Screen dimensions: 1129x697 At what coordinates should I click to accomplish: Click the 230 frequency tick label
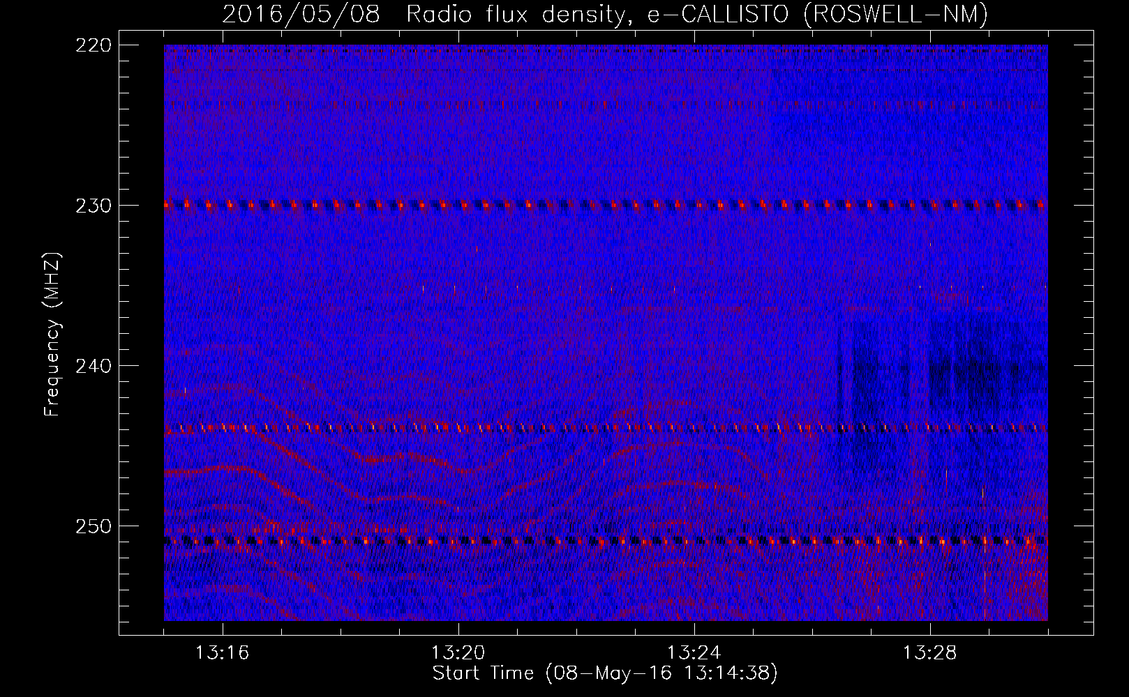pos(93,206)
